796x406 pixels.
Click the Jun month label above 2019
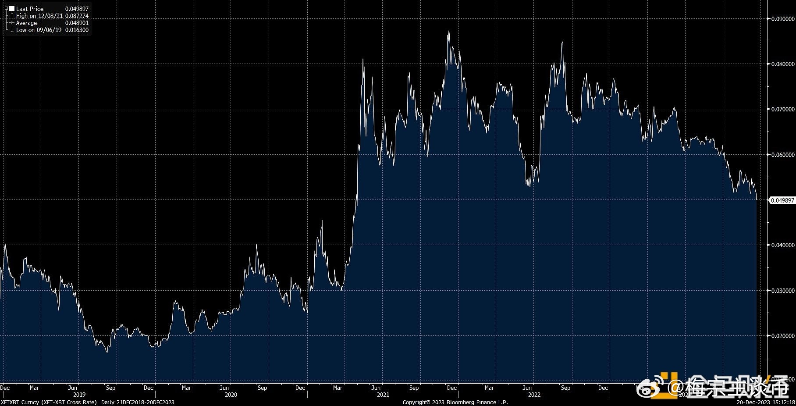(73, 388)
